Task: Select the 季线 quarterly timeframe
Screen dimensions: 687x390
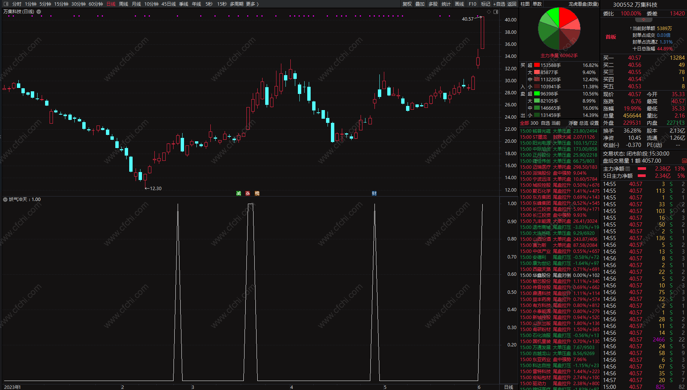Action: pyautogui.click(x=184, y=4)
